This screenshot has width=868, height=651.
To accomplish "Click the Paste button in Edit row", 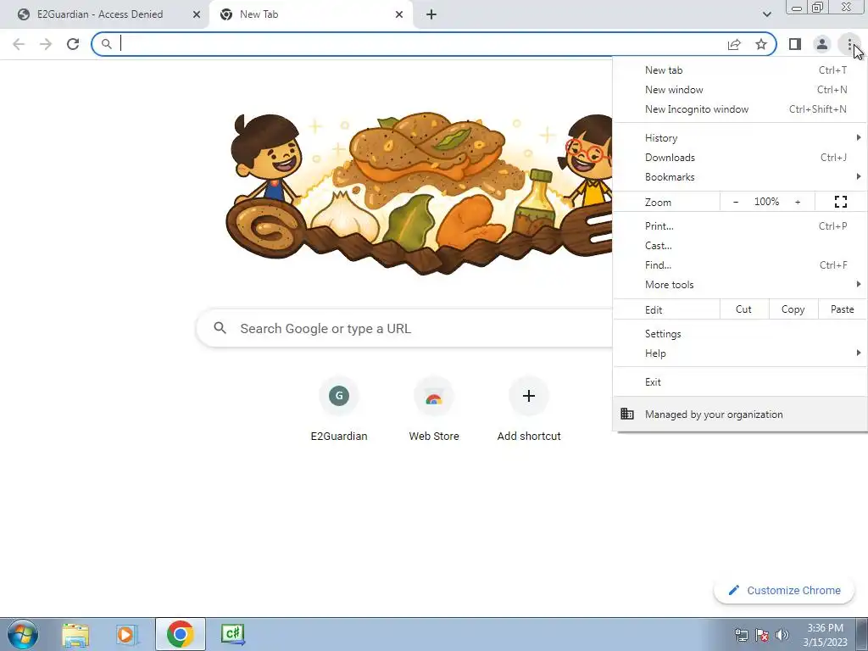I will coord(842,309).
